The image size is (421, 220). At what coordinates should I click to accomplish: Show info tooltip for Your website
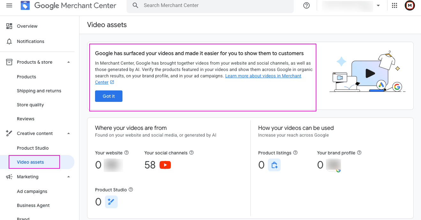pos(126,153)
